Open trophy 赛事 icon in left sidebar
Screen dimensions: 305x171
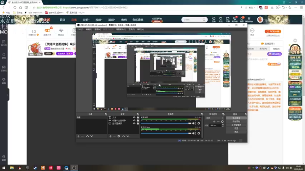pos(4,81)
